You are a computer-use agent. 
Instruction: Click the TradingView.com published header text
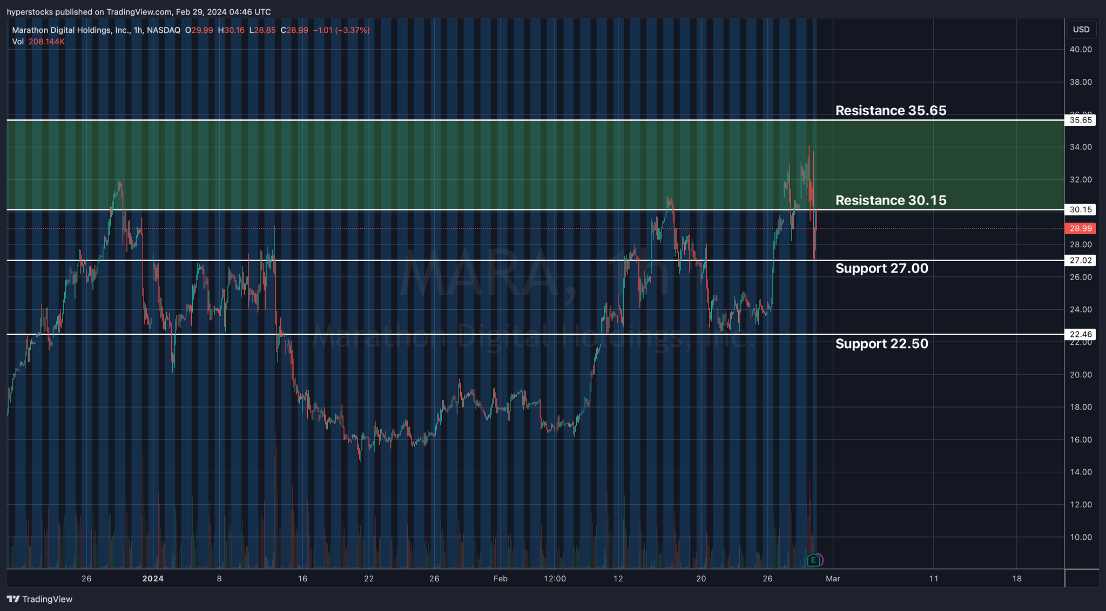139,12
